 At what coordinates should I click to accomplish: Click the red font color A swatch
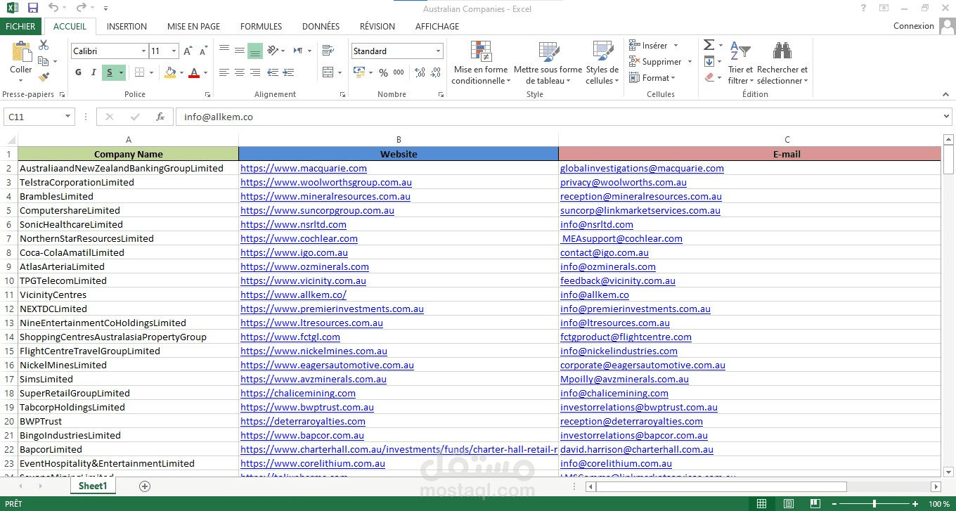coord(195,72)
